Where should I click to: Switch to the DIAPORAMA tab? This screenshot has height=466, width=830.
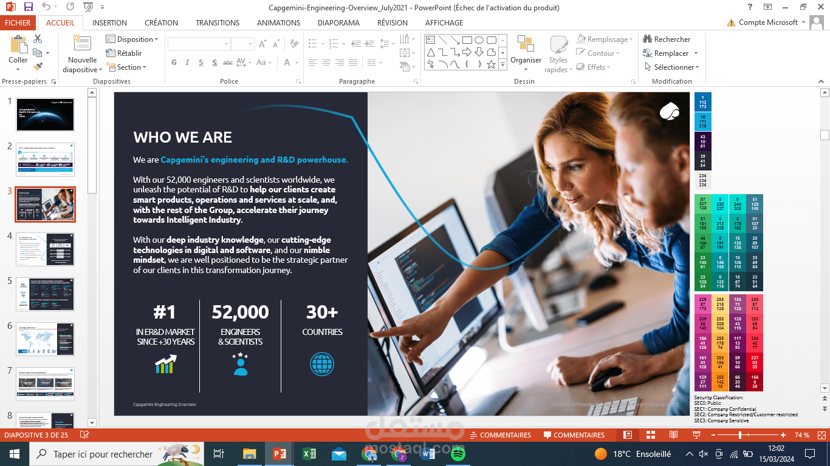coord(338,22)
